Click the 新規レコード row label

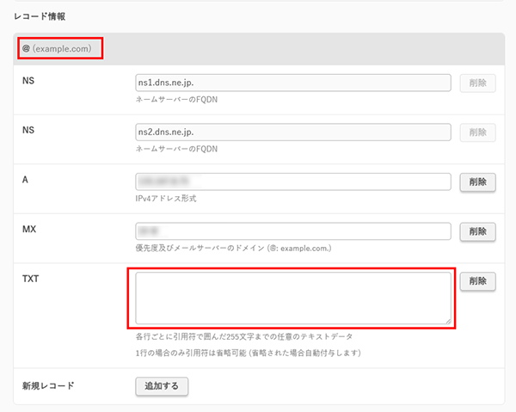47,385
